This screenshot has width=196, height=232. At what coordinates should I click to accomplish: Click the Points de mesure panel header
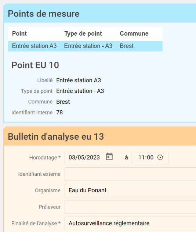click(x=100, y=14)
